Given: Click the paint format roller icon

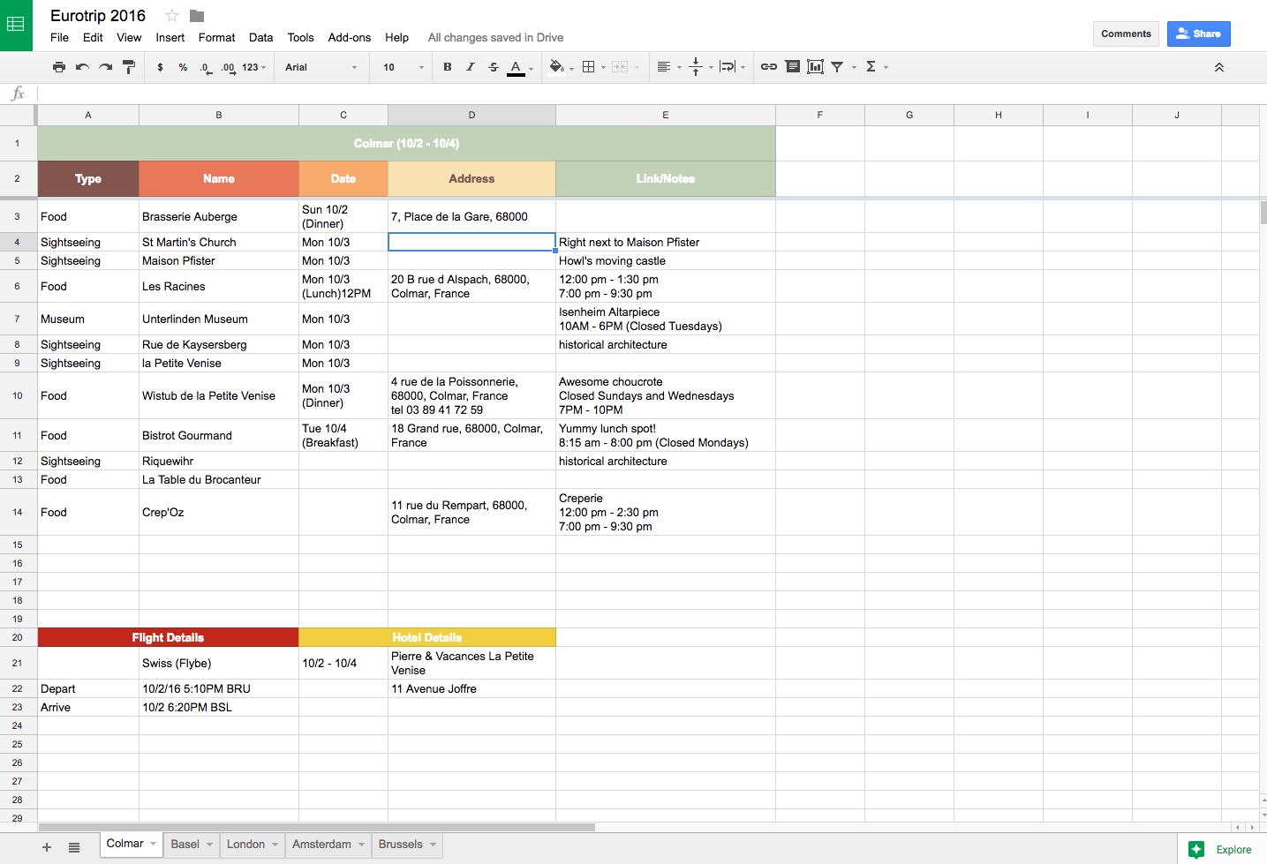Looking at the screenshot, I should 129,67.
